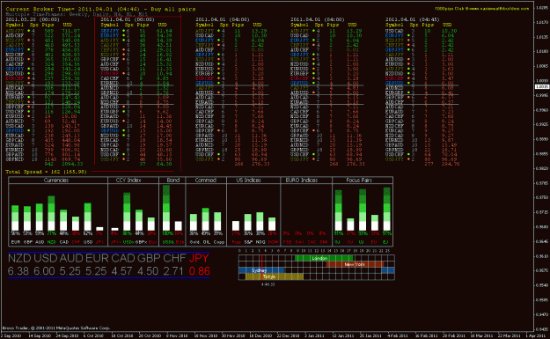Click the S&P bar in US Indices
550x339 pixels.
(248, 222)
